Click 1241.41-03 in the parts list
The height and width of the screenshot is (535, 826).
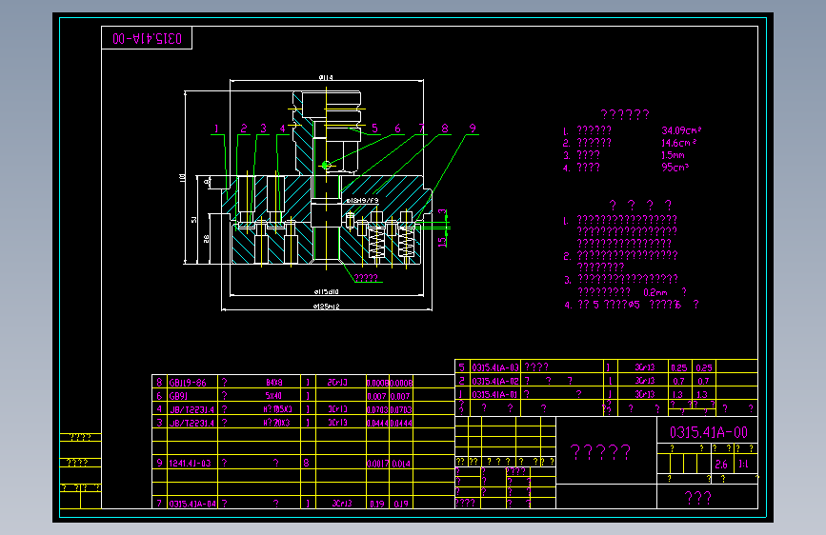191,464
